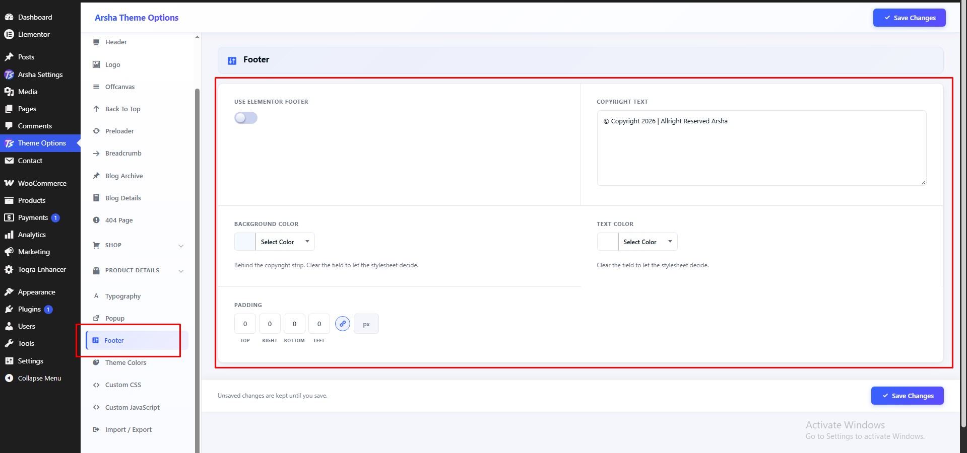Viewport: 967px width, 453px height.
Task: Click the Popup external-link icon
Action: [x=96, y=318]
